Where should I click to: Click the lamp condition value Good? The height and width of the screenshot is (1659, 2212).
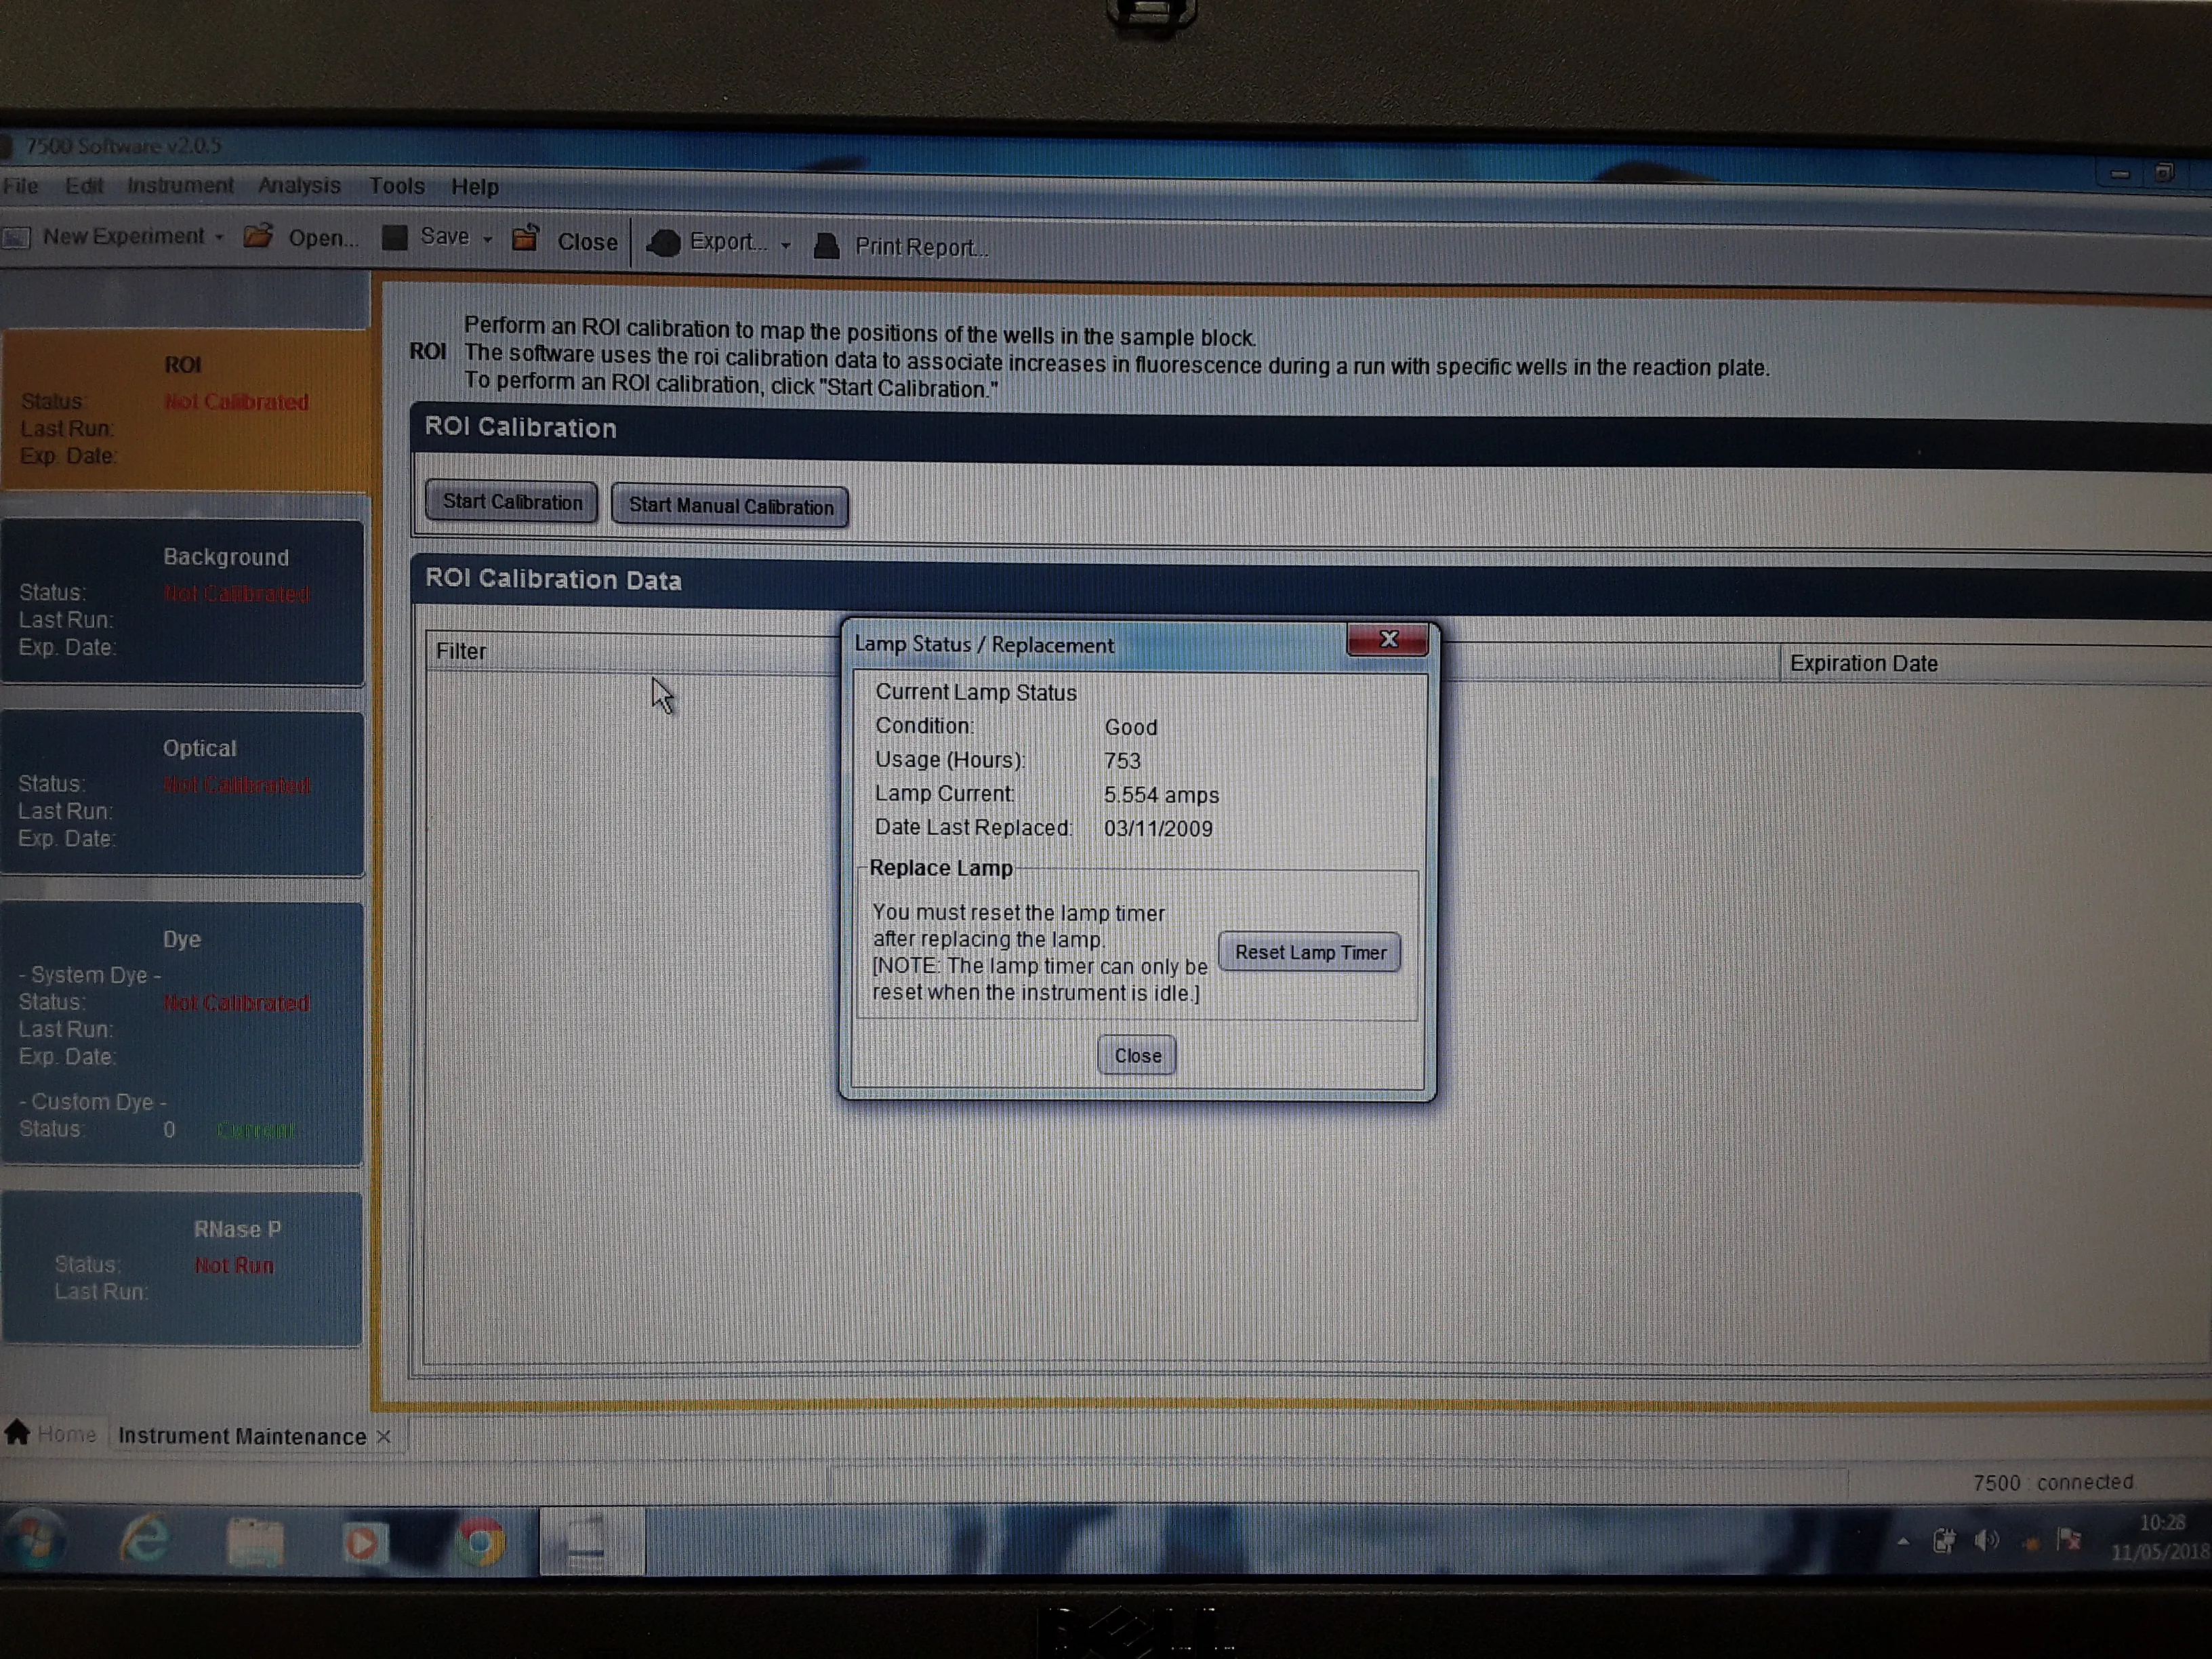[x=1130, y=727]
